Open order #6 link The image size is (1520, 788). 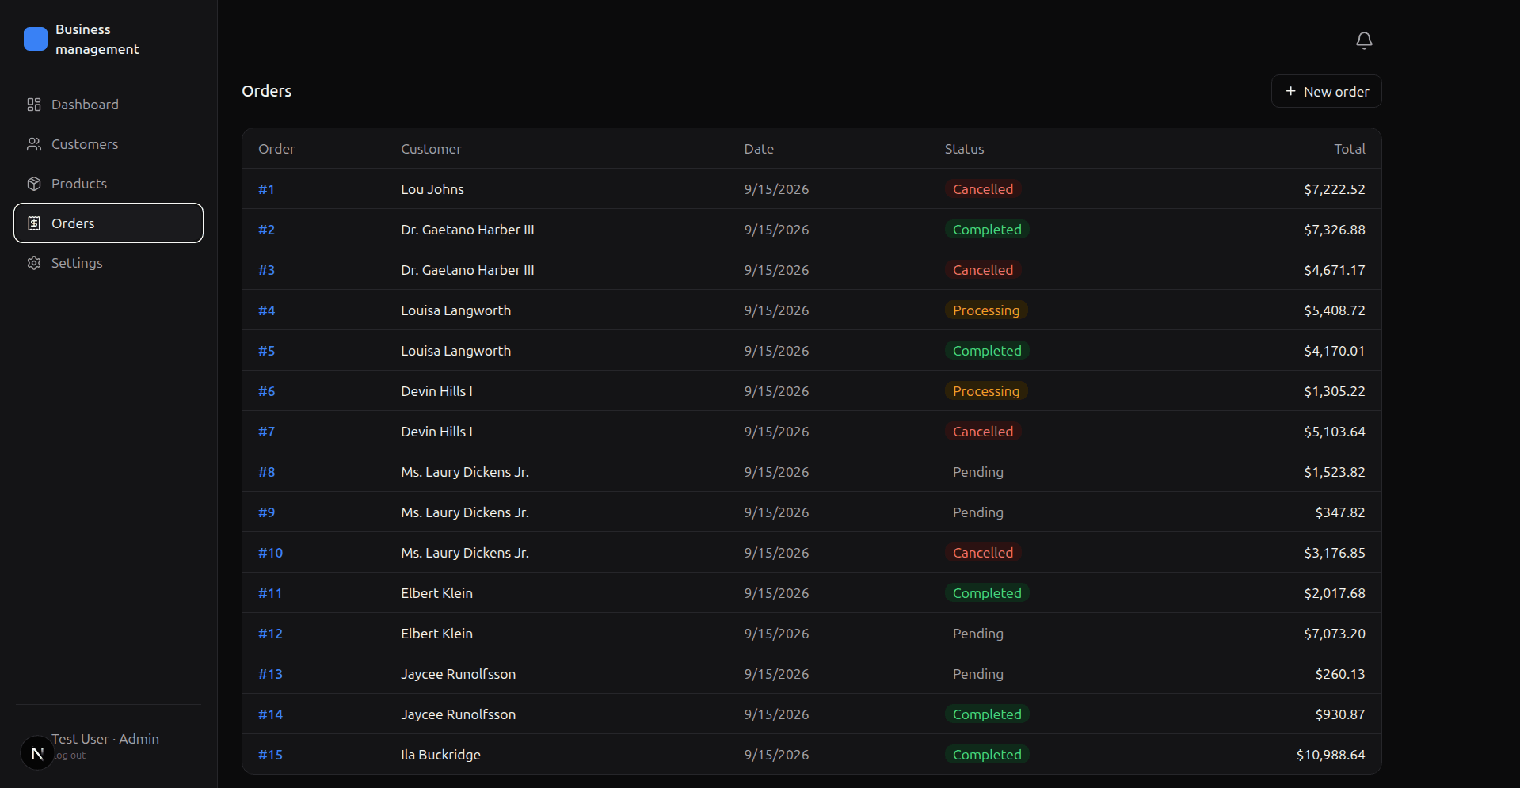266,391
